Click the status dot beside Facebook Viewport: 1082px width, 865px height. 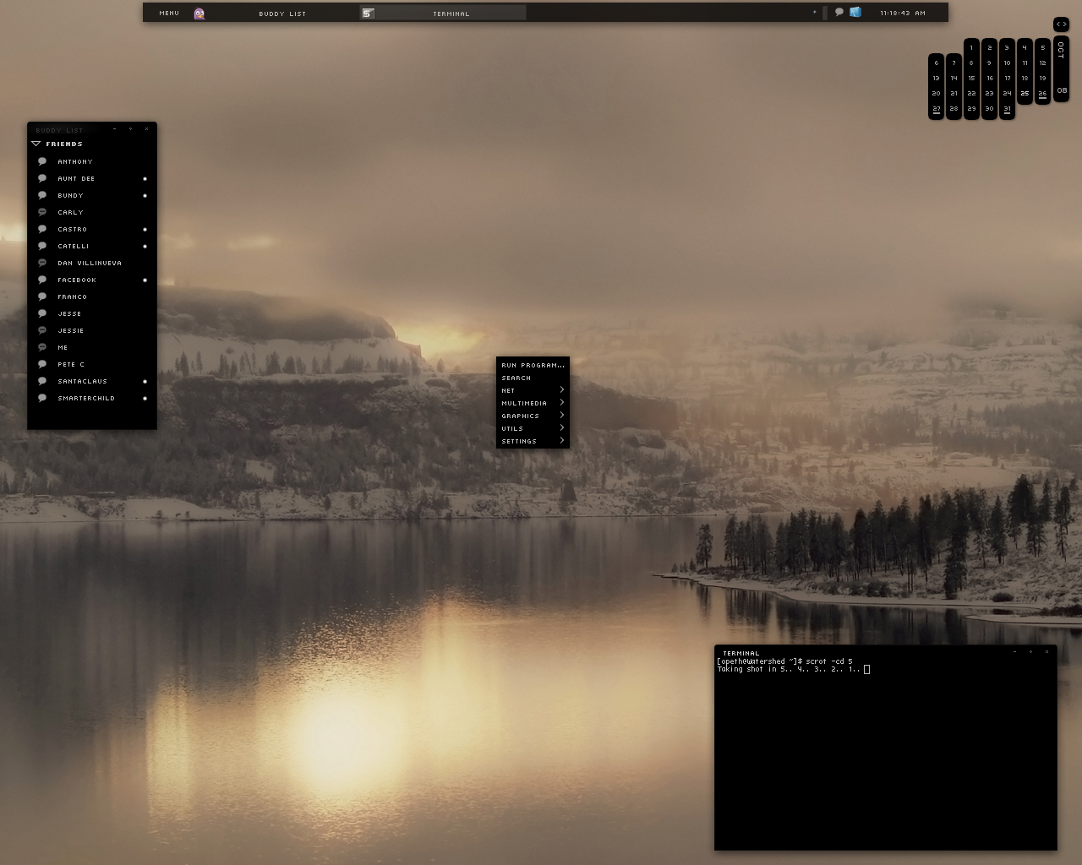(145, 280)
